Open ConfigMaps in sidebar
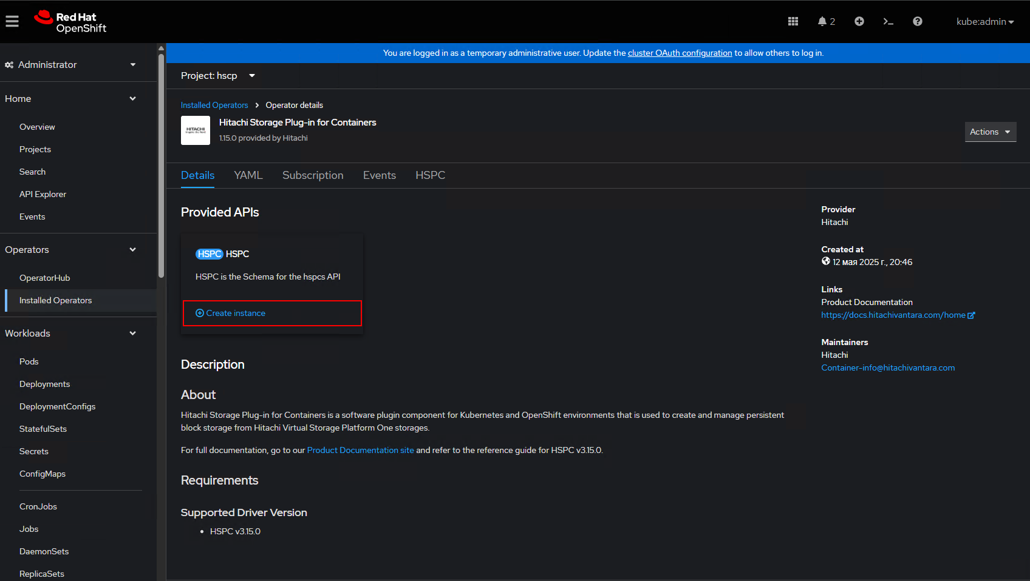The height and width of the screenshot is (581, 1030). [x=43, y=474]
